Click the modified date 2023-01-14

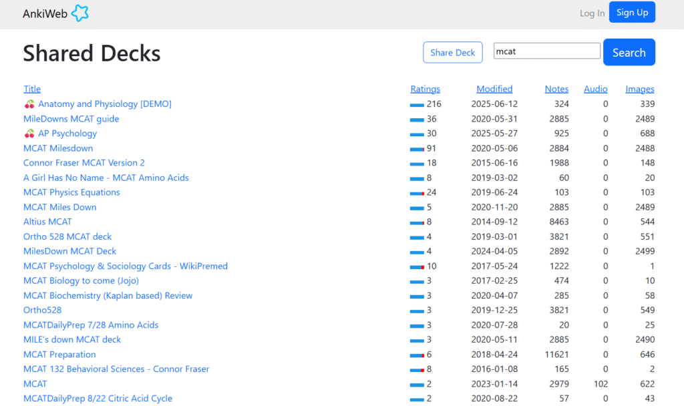point(494,384)
